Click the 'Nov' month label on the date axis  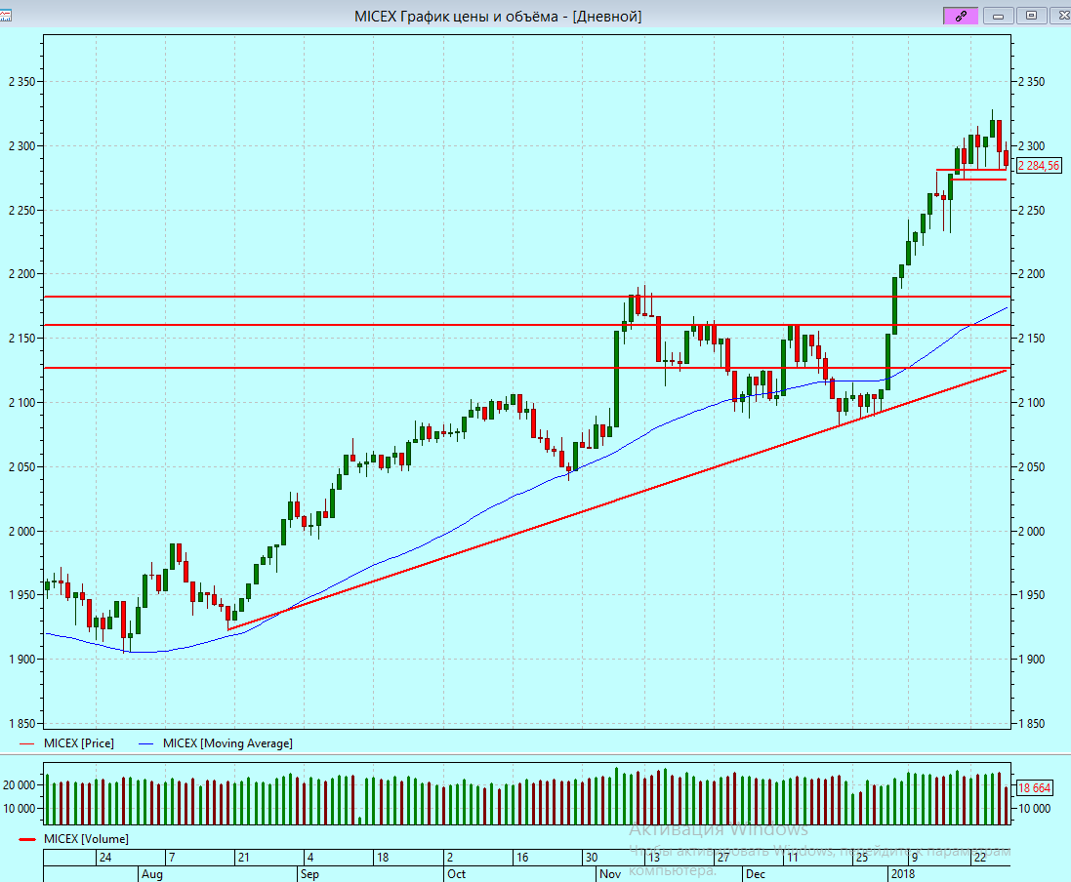pyautogui.click(x=610, y=874)
